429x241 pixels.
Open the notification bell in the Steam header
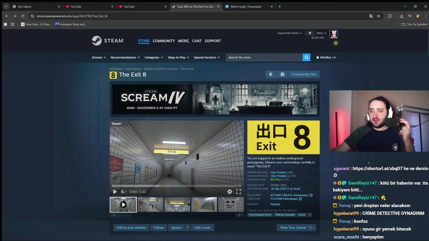[310, 33]
